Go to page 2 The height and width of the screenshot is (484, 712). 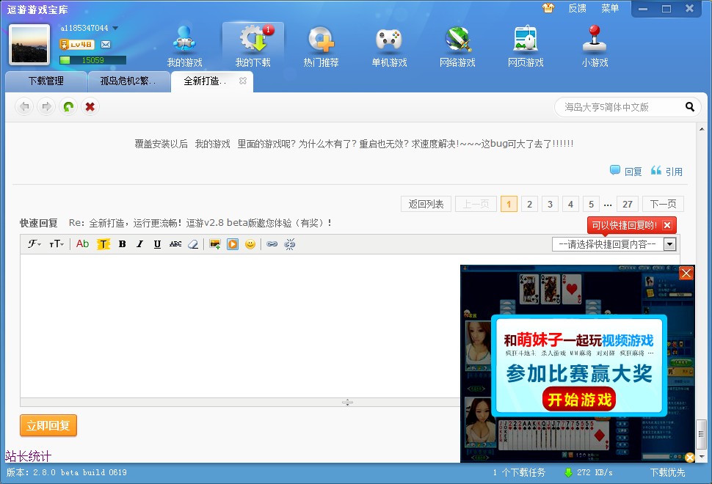[529, 204]
